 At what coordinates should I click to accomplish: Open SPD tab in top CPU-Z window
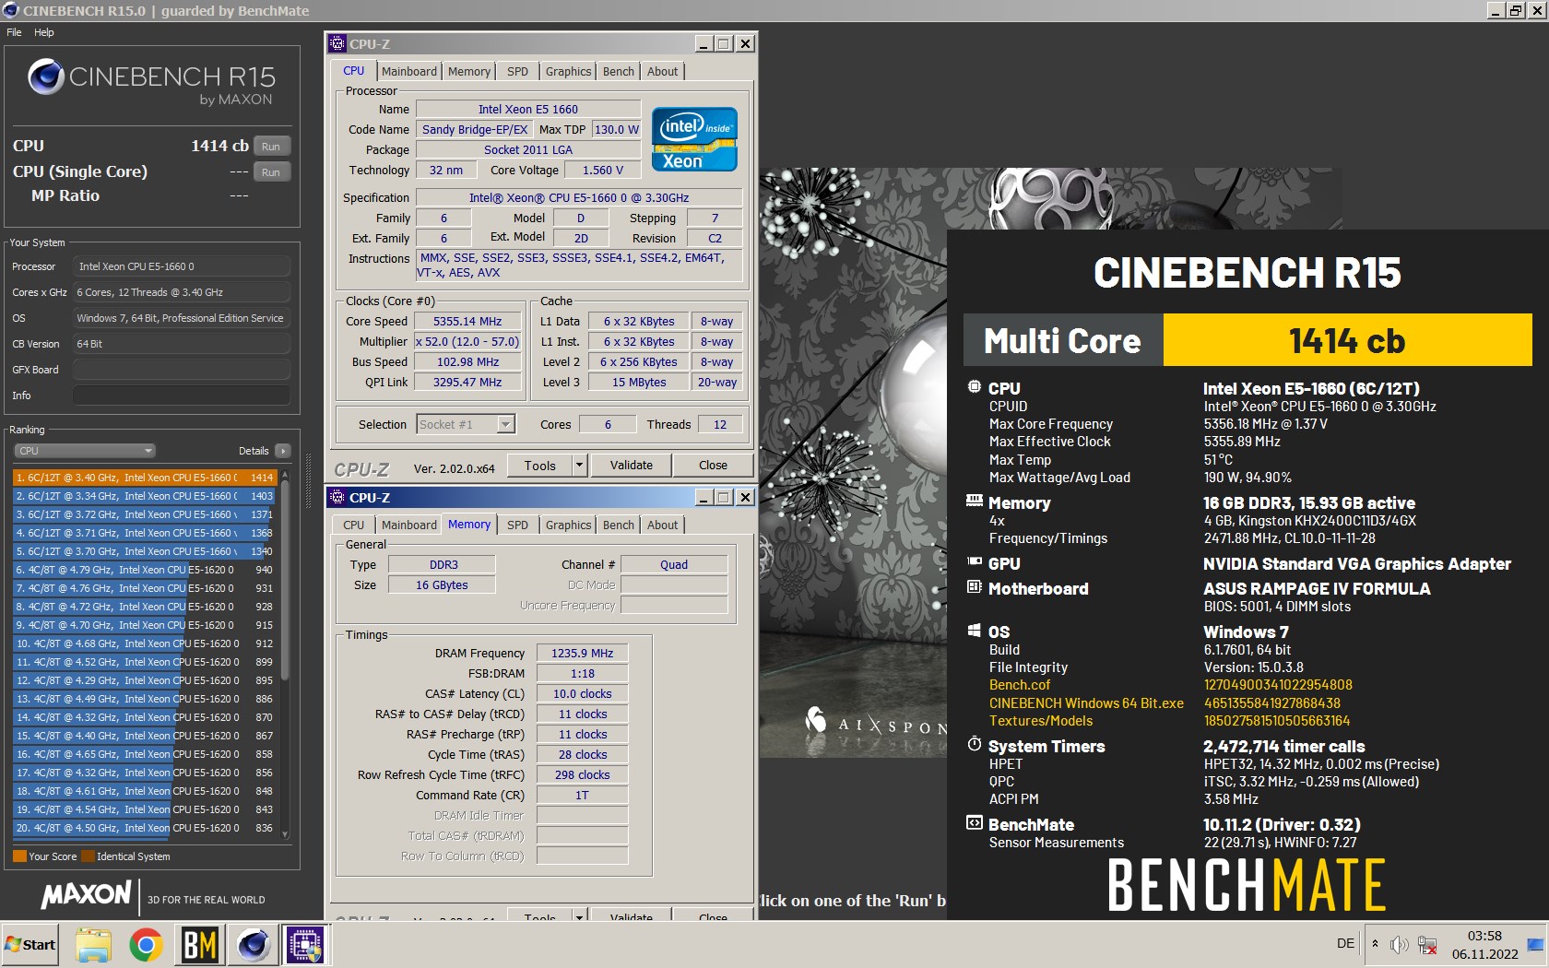(x=518, y=71)
